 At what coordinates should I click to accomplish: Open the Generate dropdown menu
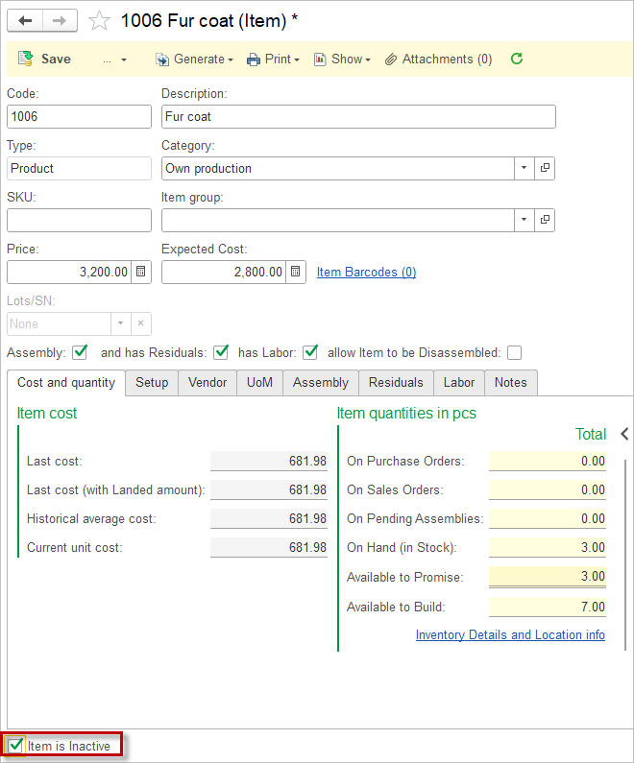[195, 59]
